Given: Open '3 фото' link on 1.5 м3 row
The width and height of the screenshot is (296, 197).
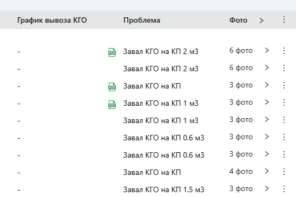Looking at the screenshot, I should [241, 189].
